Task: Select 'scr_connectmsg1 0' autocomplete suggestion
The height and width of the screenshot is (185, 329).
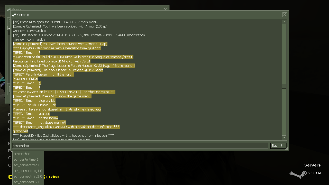Action: coord(28,171)
